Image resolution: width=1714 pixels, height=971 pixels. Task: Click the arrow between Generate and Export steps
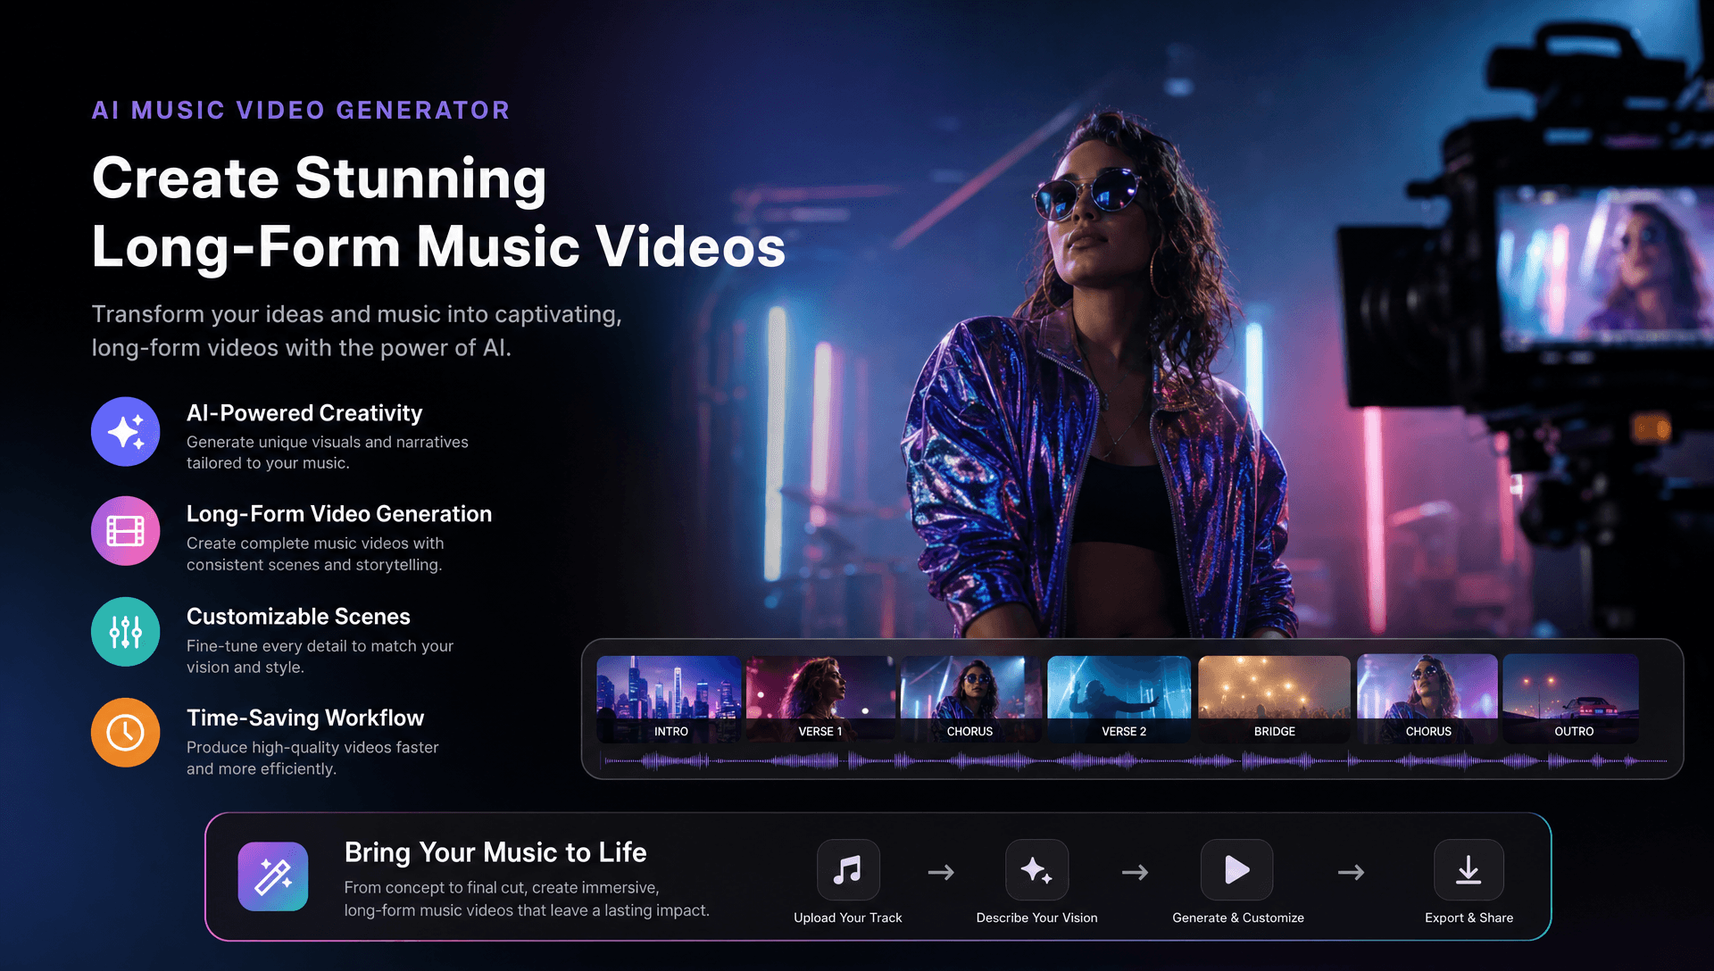click(x=1351, y=872)
